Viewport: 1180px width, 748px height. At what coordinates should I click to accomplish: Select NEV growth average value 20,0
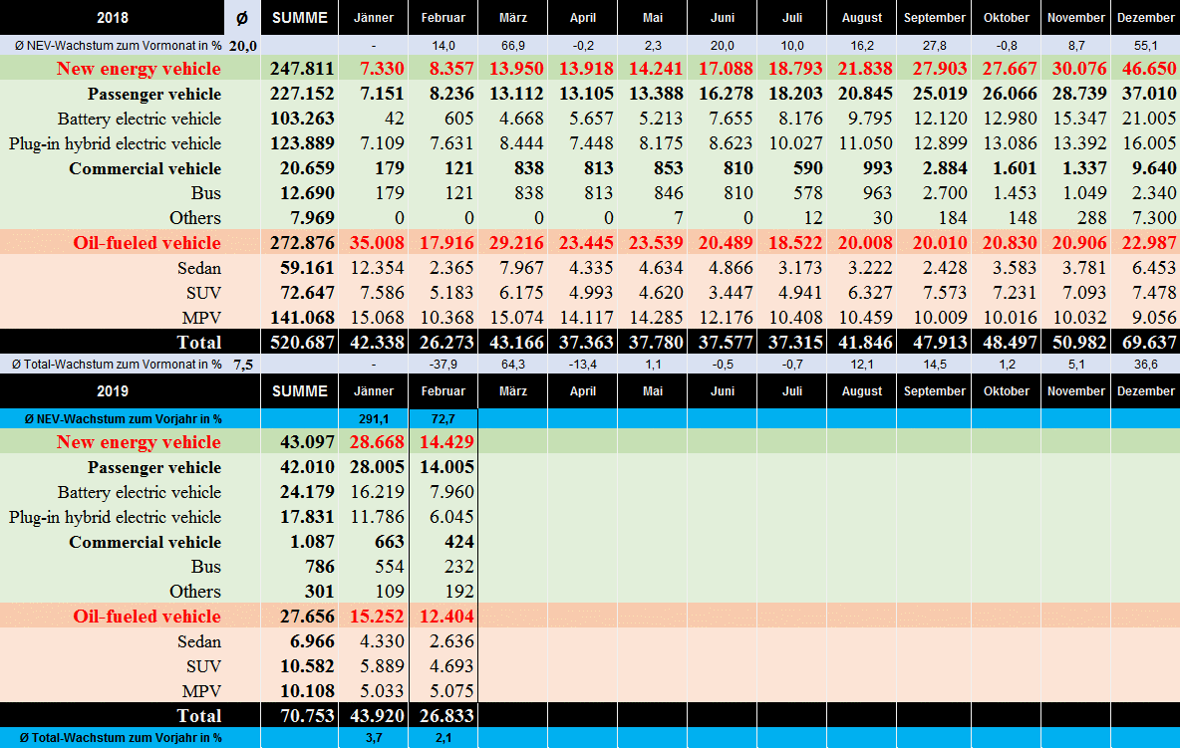click(x=243, y=46)
